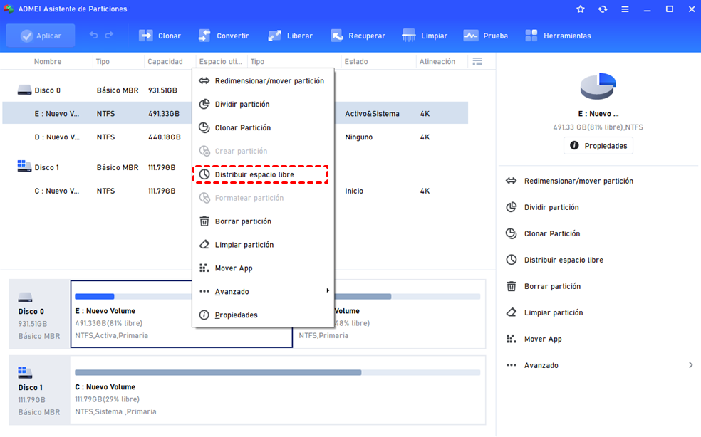Click the Liberar toolbar icon
Viewport: 701px width, 437px height.
tap(276, 36)
